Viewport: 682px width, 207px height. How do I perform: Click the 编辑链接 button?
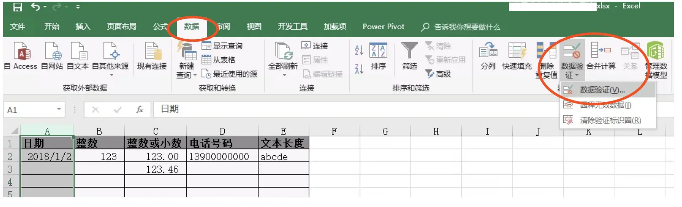[x=323, y=74]
